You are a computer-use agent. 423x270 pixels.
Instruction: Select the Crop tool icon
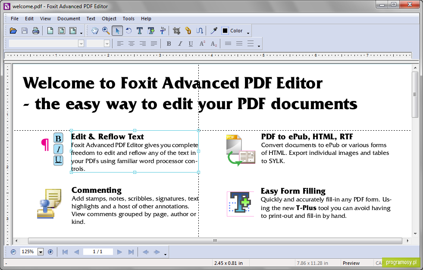[177, 31]
